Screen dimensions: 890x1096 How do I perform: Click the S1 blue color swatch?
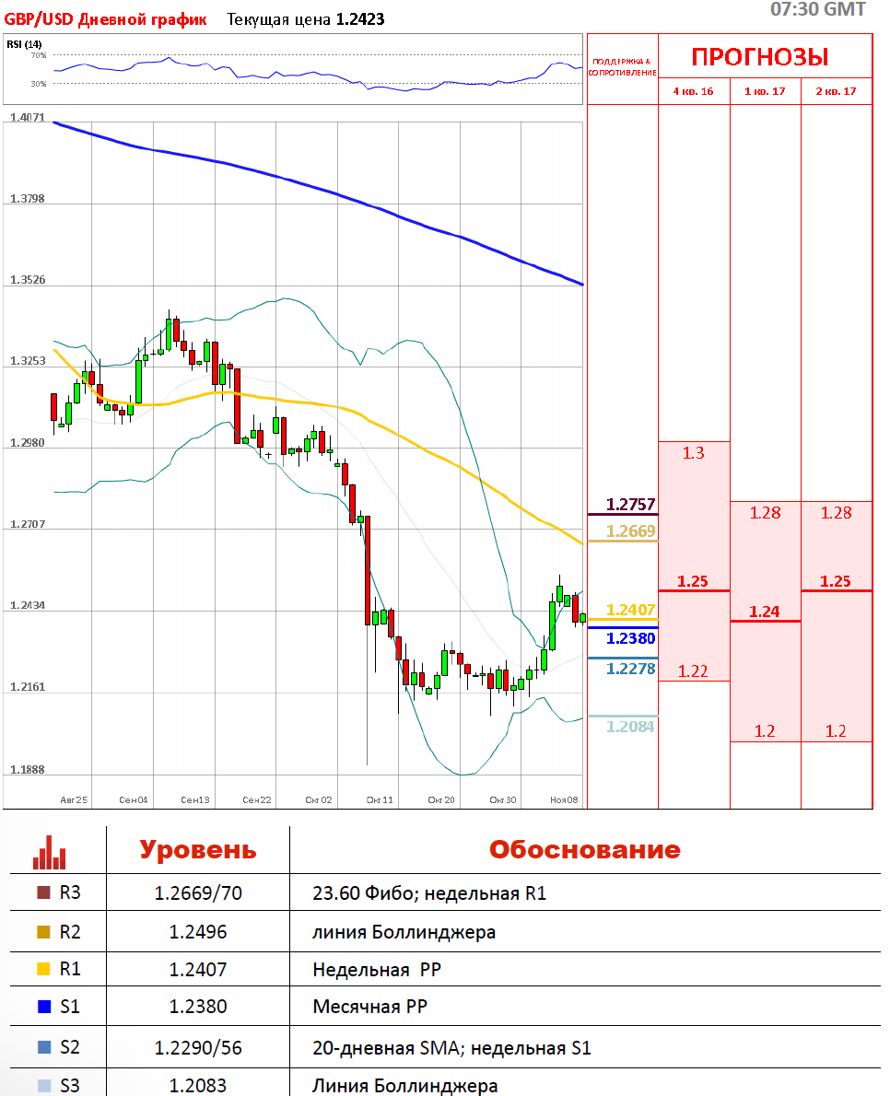[44, 1007]
